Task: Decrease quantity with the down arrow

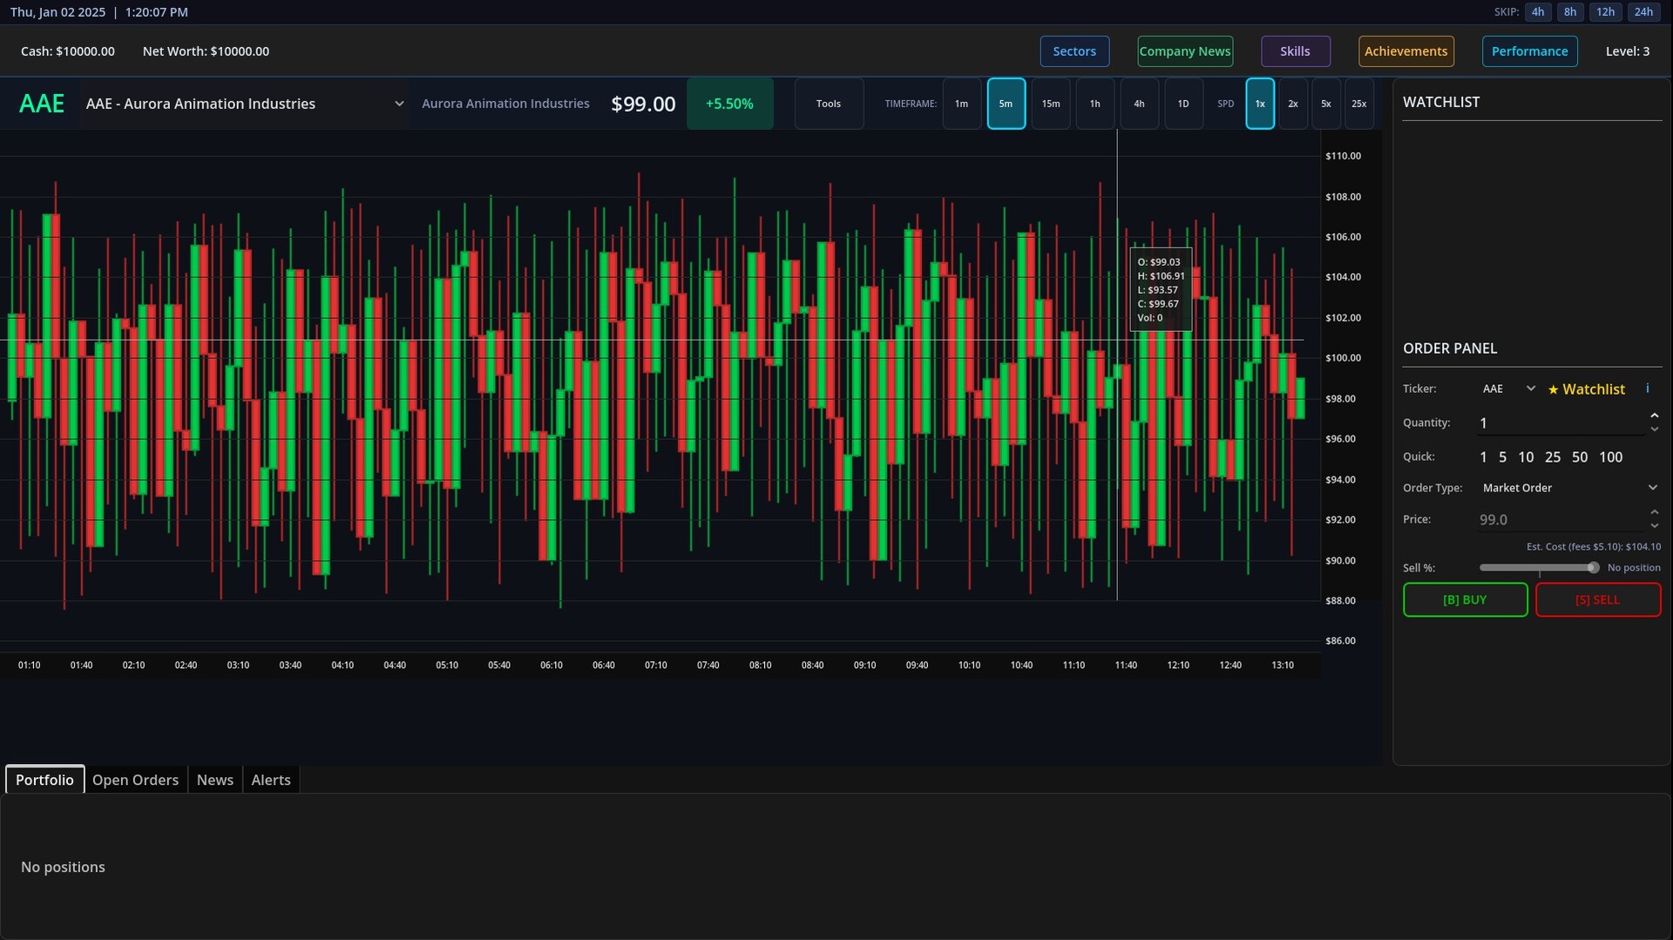Action: [1654, 429]
